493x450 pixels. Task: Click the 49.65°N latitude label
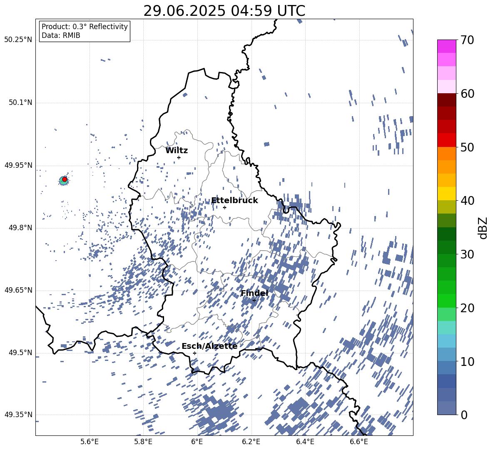coord(18,290)
